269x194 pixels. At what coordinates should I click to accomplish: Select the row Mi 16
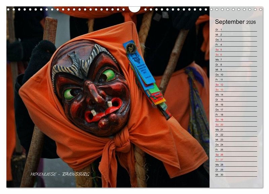(x=236, y=105)
